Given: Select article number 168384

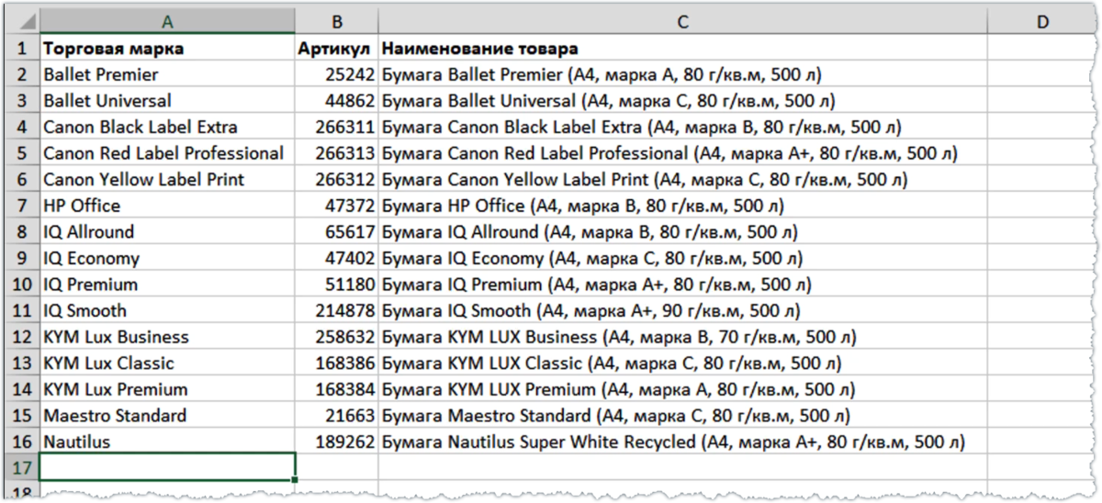Looking at the screenshot, I should 337,389.
